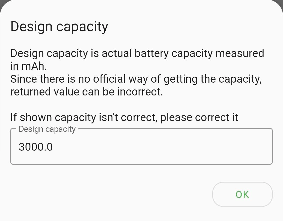Click the "If shown capacity" text
This screenshot has width=283, height=221.
(x=53, y=117)
